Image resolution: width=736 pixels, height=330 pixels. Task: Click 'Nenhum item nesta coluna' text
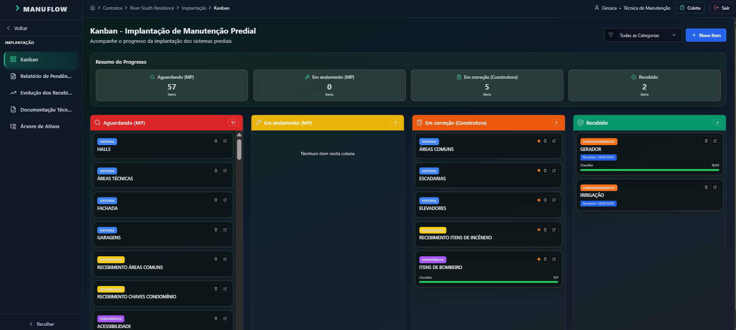[327, 154]
